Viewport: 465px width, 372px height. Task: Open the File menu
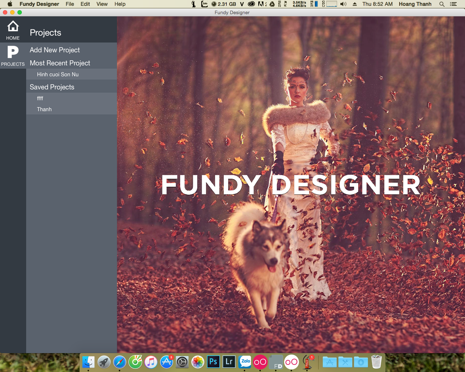(70, 4)
